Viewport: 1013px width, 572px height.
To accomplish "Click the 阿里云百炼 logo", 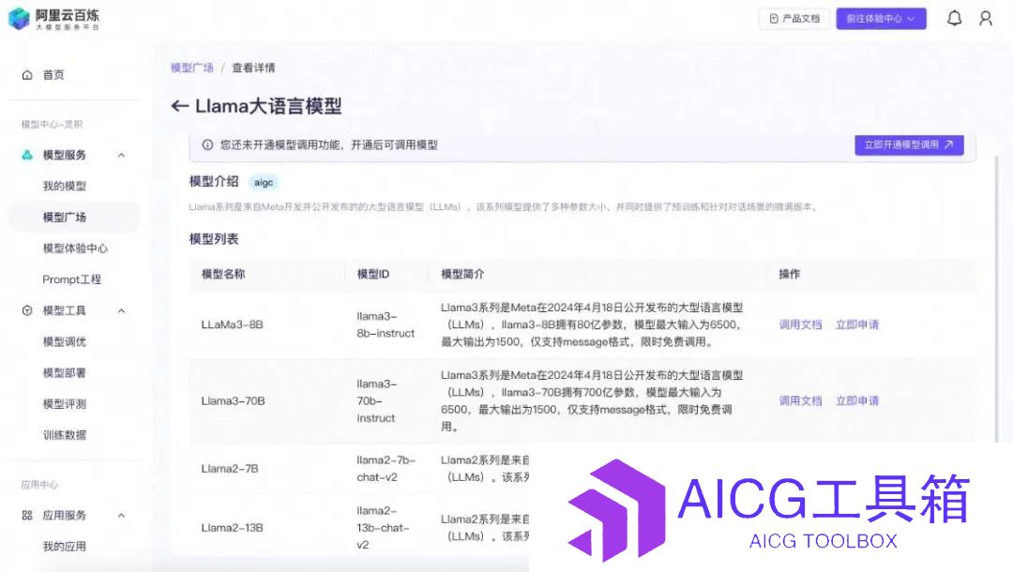I will tap(54, 19).
